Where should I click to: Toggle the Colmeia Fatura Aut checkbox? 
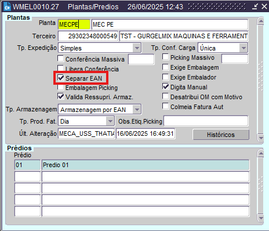165,106
